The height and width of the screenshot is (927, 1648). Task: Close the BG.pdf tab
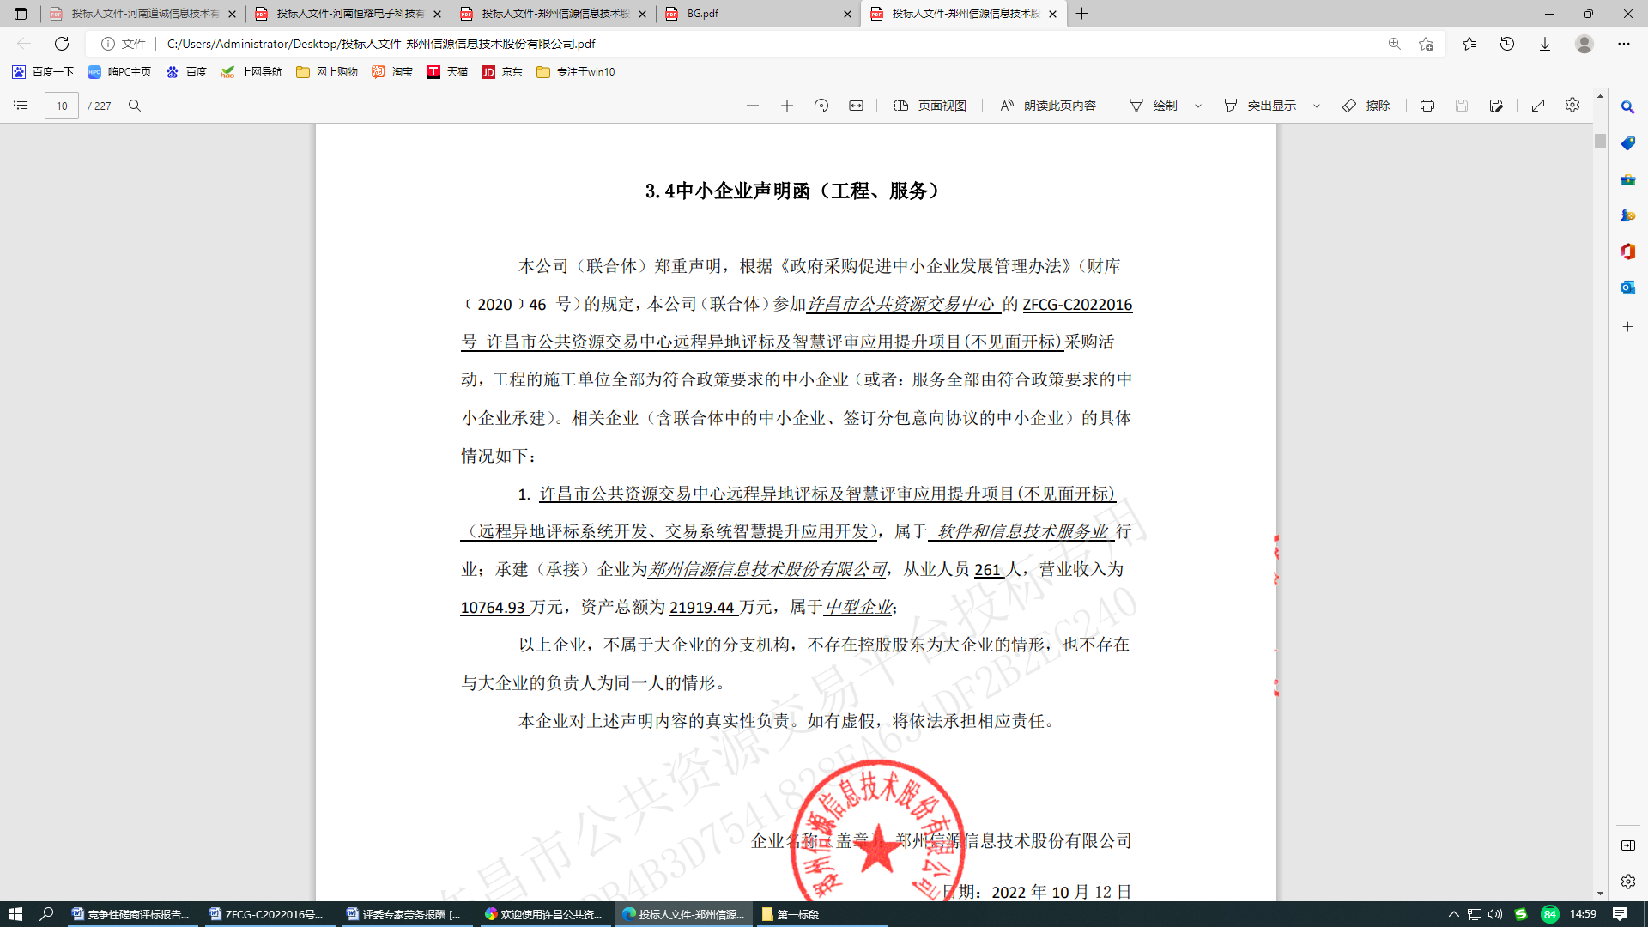coord(847,14)
